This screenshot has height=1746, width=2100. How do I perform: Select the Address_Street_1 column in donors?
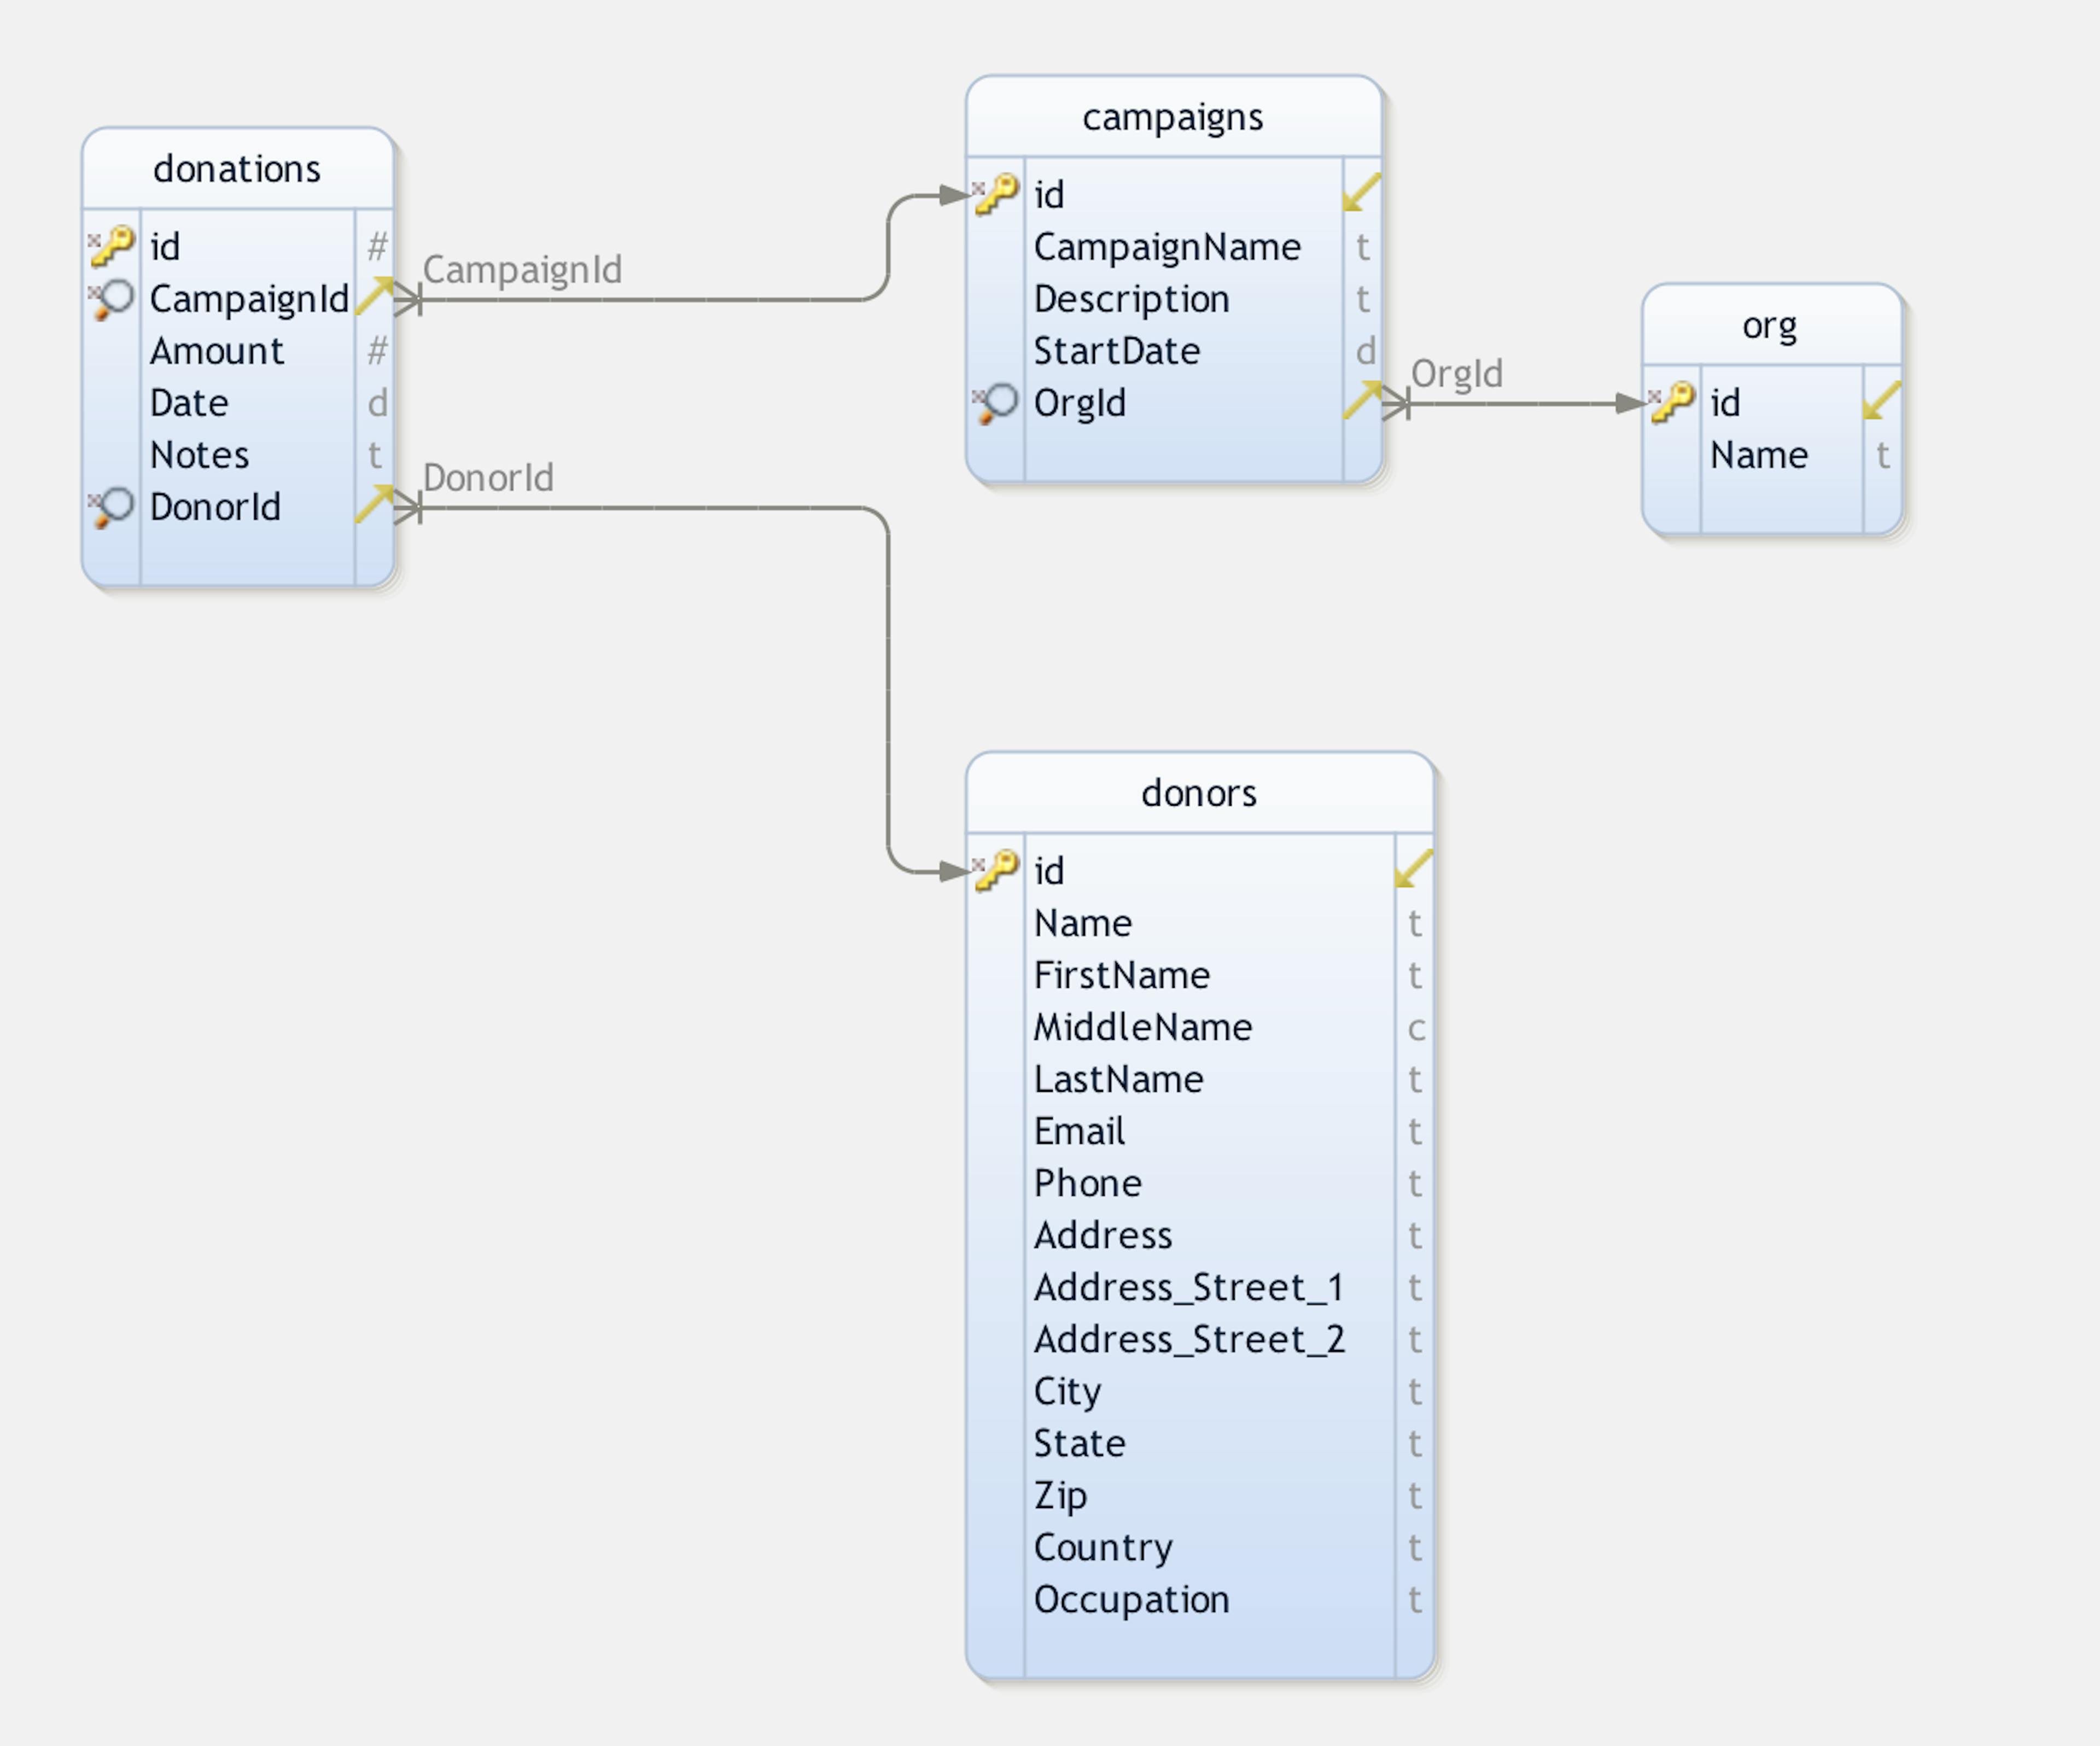pos(1198,1287)
